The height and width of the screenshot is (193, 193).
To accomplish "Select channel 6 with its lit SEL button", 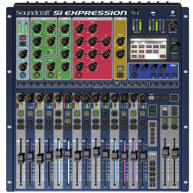I will coord(68,121).
